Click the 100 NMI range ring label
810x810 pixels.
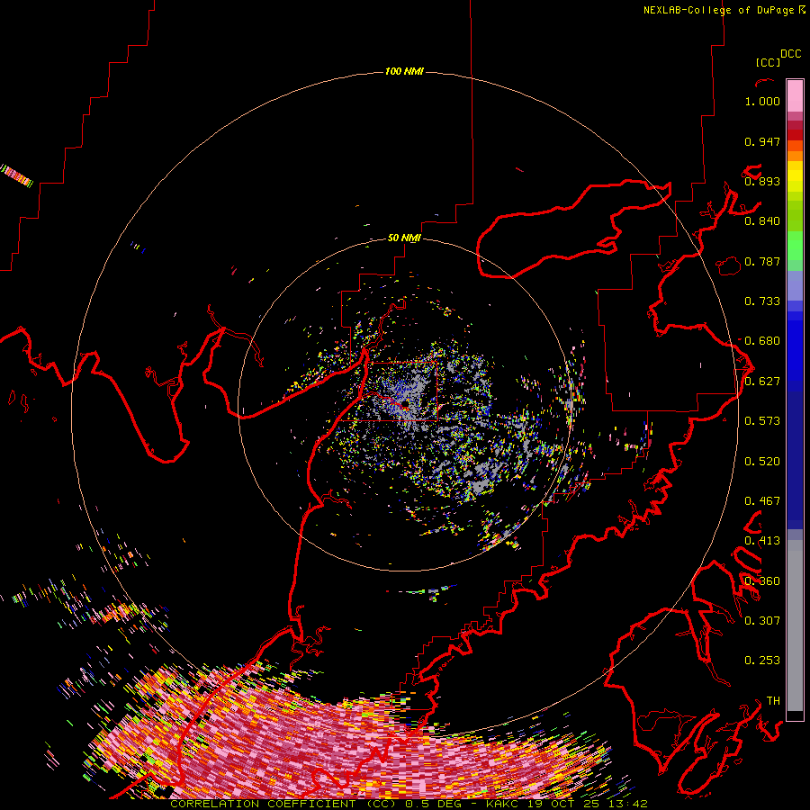coord(404,71)
